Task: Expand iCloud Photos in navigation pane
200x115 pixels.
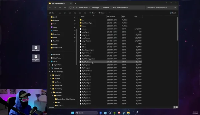Action: point(49,58)
